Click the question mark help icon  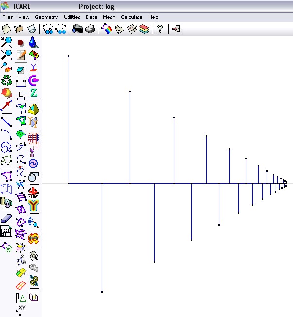point(160,29)
